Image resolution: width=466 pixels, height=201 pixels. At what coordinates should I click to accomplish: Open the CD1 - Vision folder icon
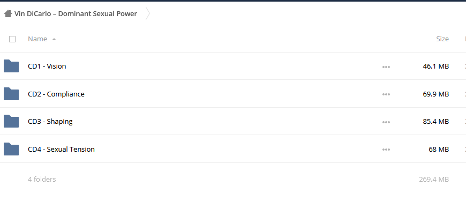(x=11, y=66)
